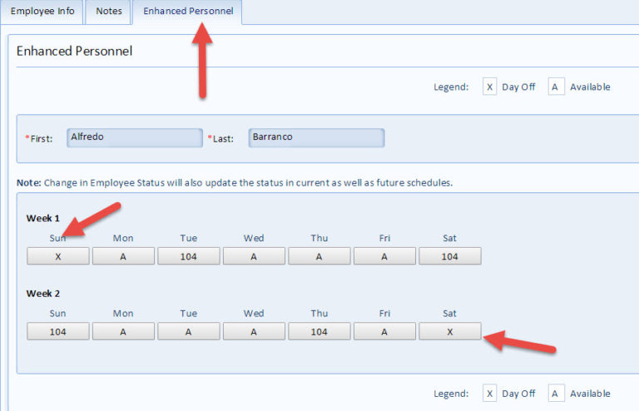Toggle Week 2 Monday availability button
639x411 pixels.
coord(123,332)
